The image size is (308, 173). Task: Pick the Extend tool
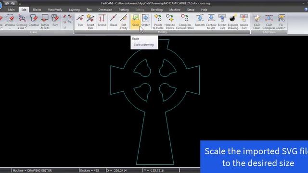click(102, 21)
